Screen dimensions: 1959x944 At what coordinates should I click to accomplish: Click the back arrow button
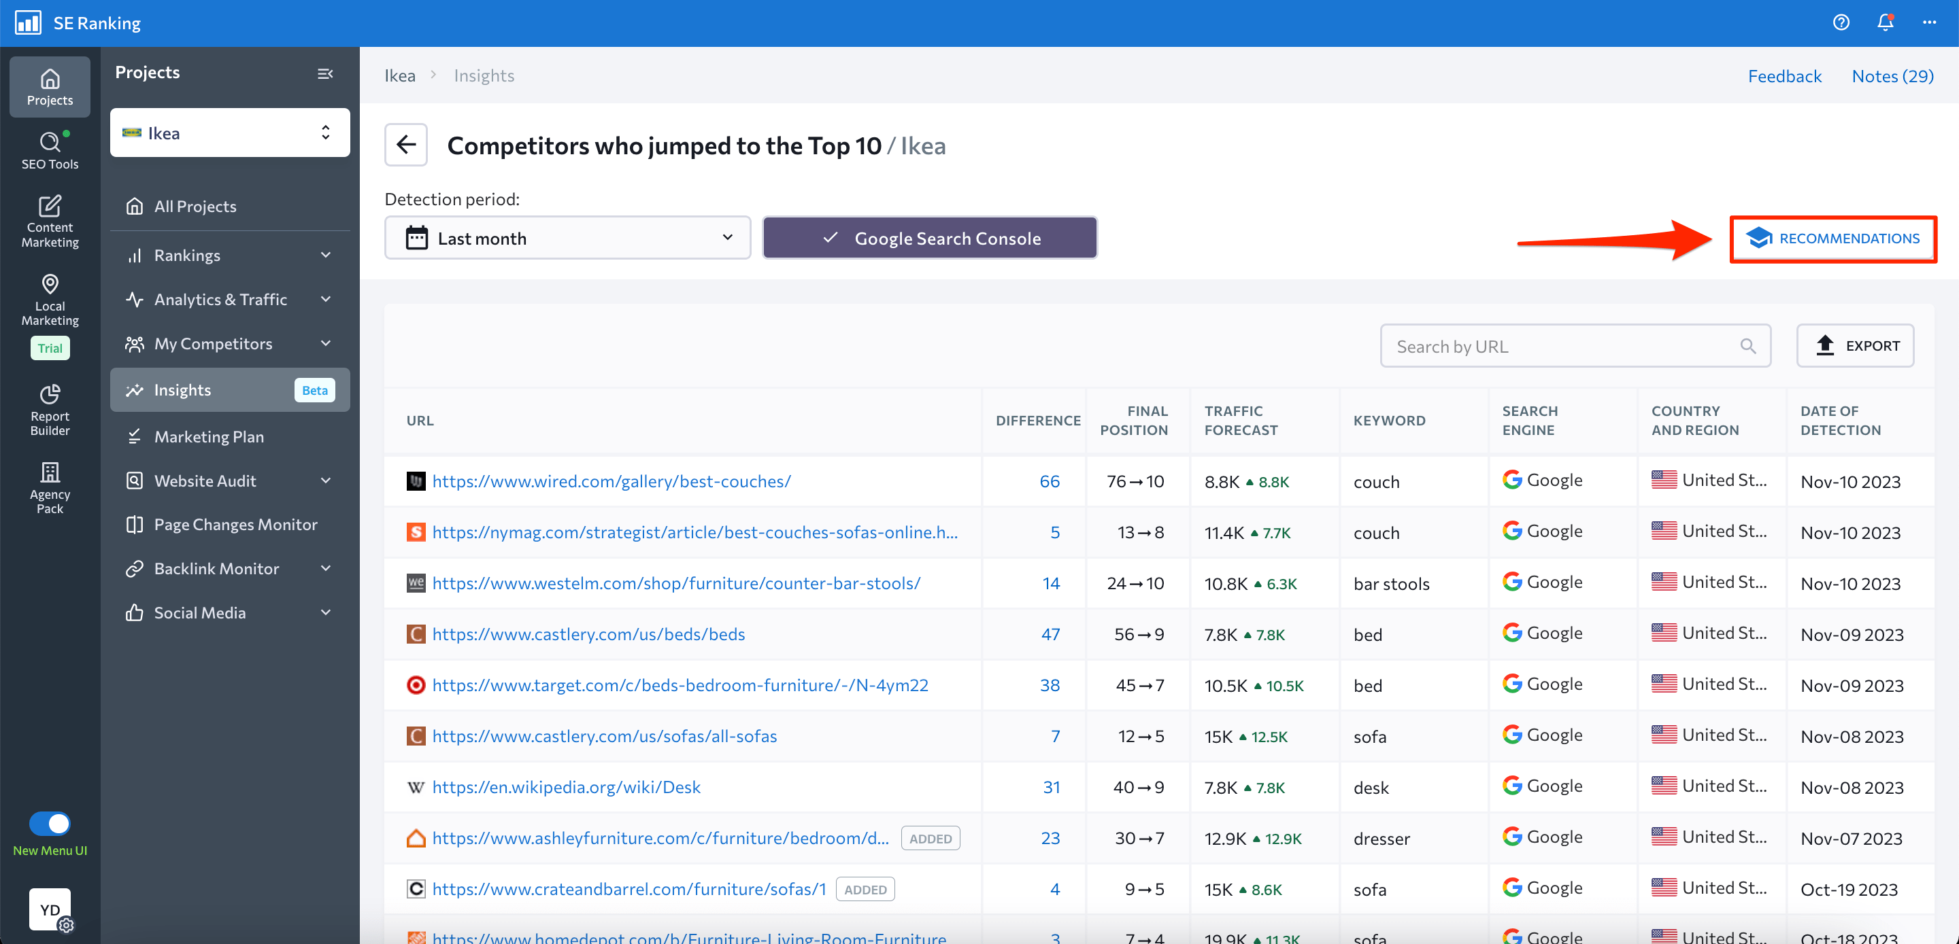(406, 144)
